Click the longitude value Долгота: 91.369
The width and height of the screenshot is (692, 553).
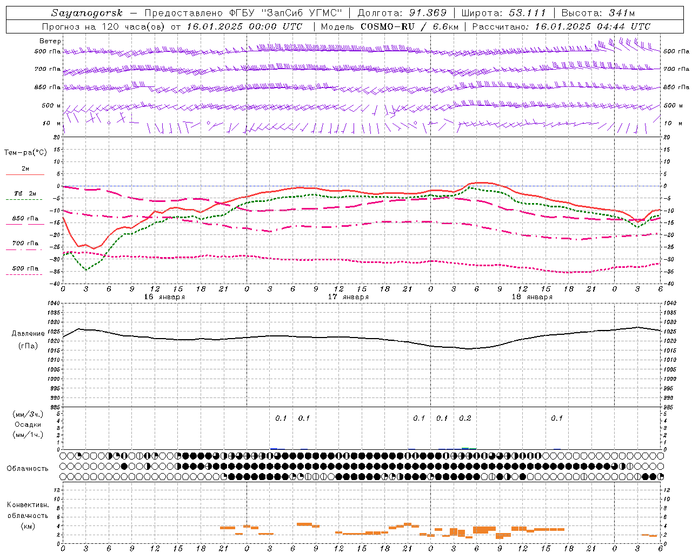click(402, 13)
